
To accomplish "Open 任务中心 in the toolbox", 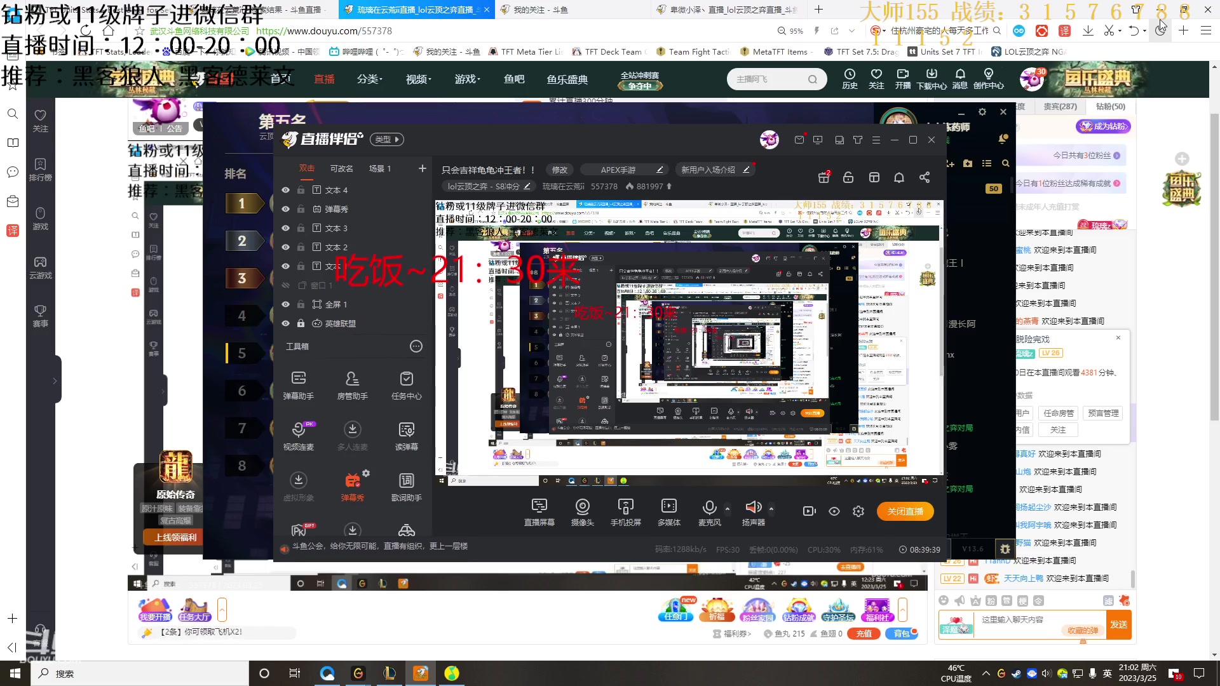I will coord(406,385).
